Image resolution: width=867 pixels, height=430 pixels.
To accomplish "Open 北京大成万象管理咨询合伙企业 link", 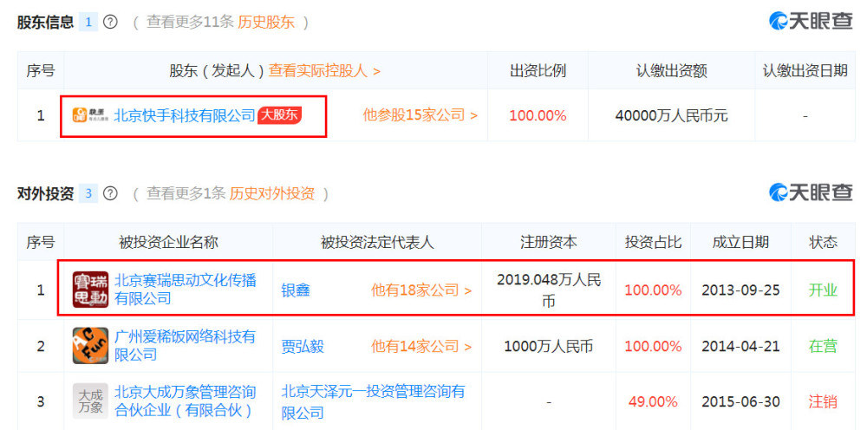I will 186,401.
